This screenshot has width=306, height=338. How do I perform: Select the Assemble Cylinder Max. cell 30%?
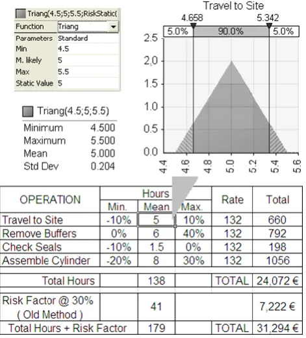pyautogui.click(x=194, y=261)
